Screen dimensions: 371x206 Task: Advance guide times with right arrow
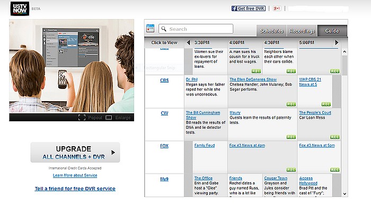point(337,42)
